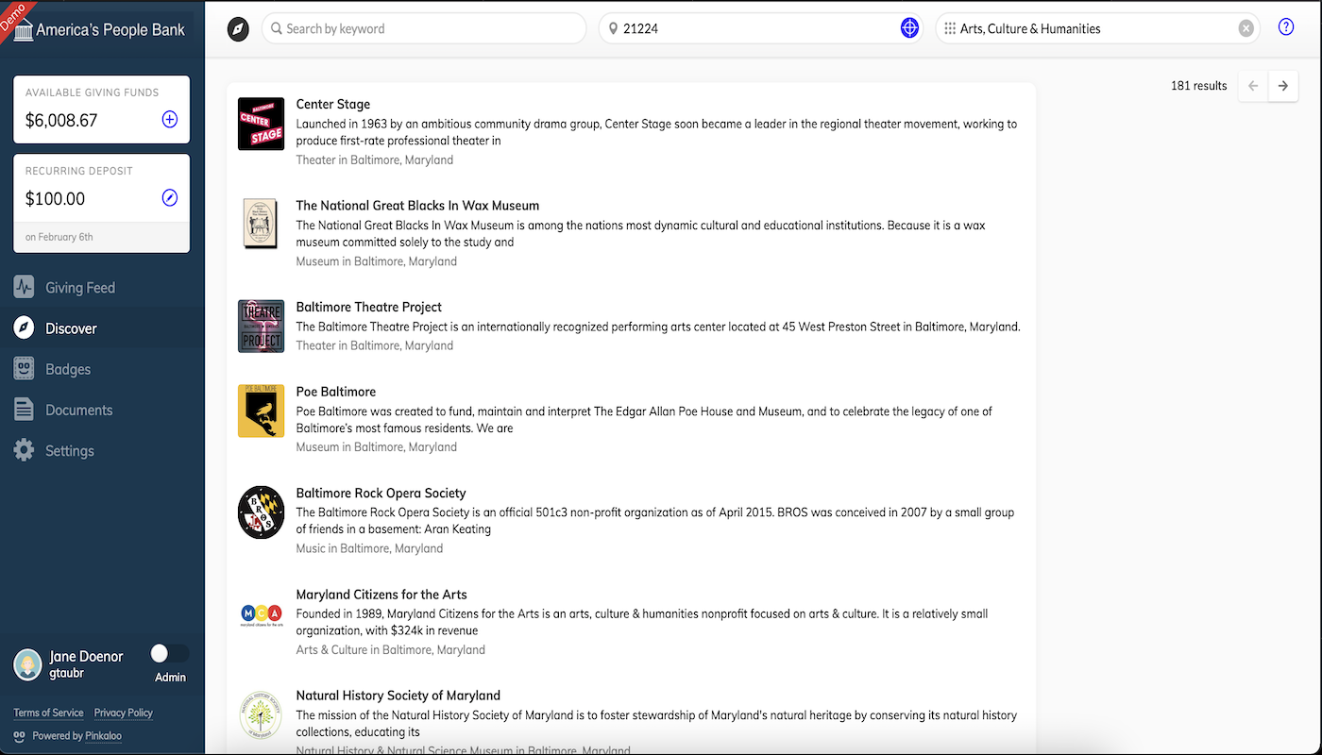
Task: Open the Center Stage organization title
Action: tap(333, 104)
